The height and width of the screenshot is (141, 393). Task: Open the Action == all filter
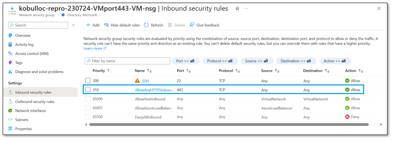click(335, 61)
